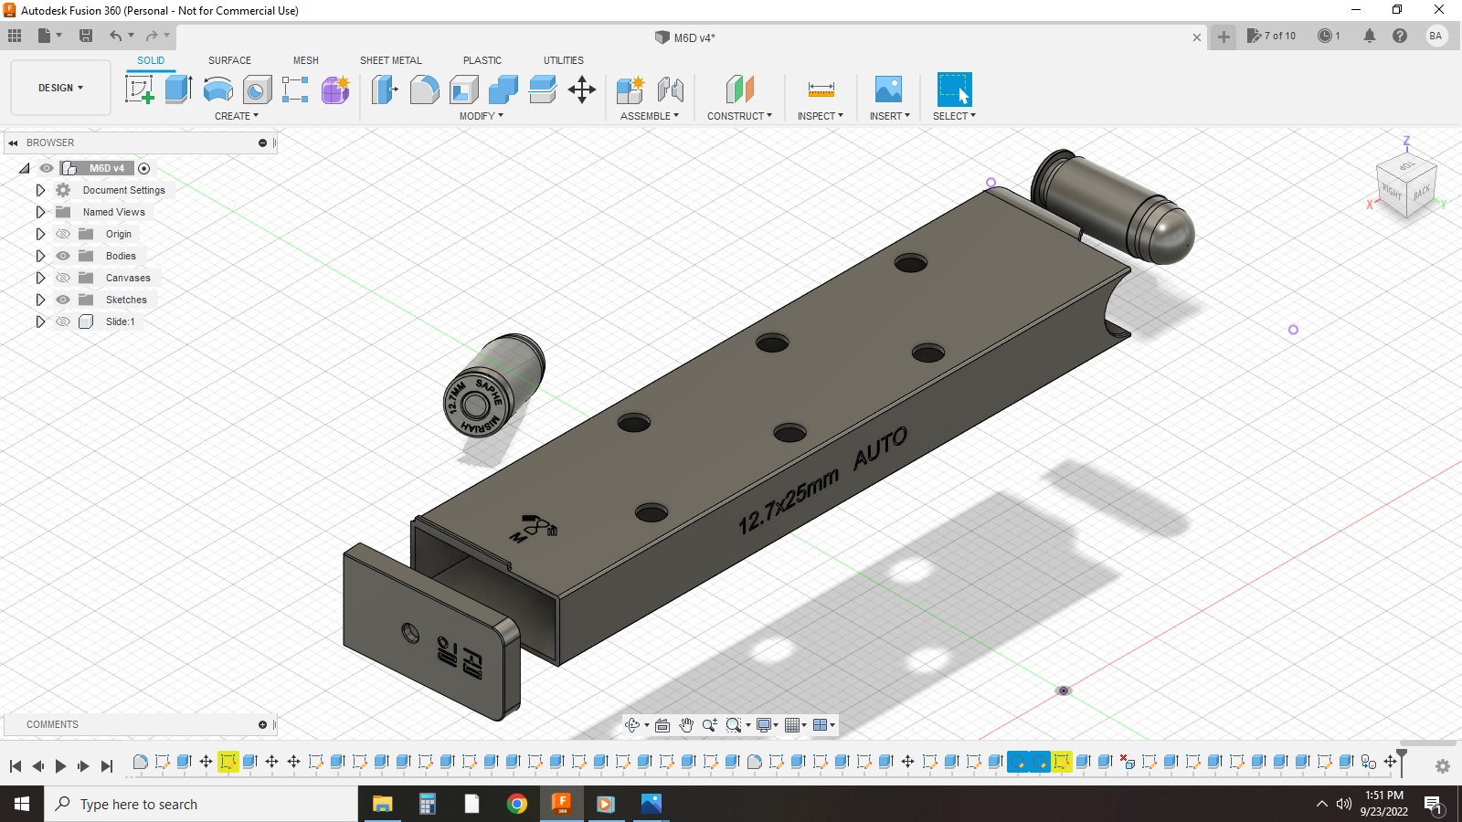Open the notifications bell
The height and width of the screenshot is (822, 1462).
point(1369,36)
